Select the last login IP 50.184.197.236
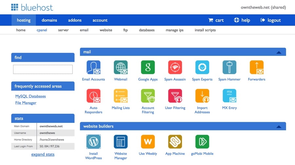The image size is (295, 165). [49, 146]
